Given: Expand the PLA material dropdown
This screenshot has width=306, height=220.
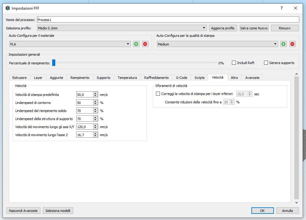Looking at the screenshot, I should pyautogui.click(x=70, y=44).
